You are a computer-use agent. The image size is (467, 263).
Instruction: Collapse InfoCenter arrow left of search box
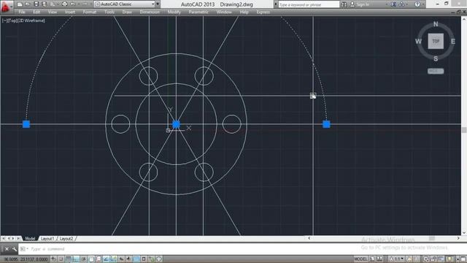coord(276,4)
